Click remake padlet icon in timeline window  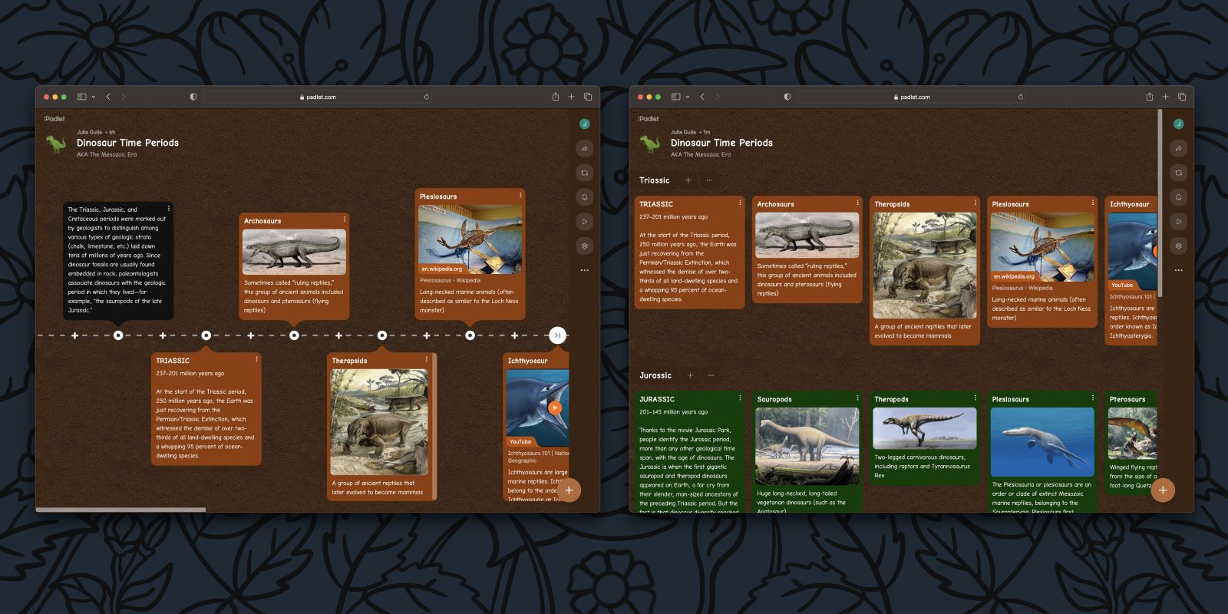pyautogui.click(x=584, y=173)
